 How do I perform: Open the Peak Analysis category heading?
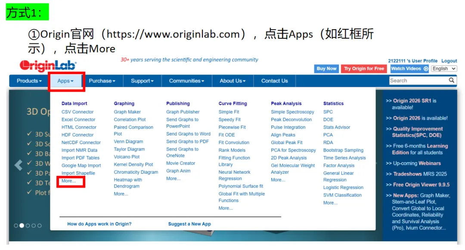tap(286, 103)
